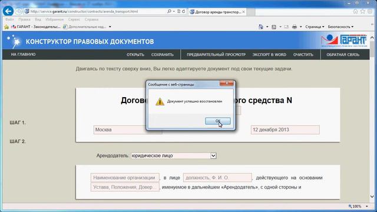The image size is (377, 212).
Task: Open the Дополнительные над... favorites link
Action: 84,26
